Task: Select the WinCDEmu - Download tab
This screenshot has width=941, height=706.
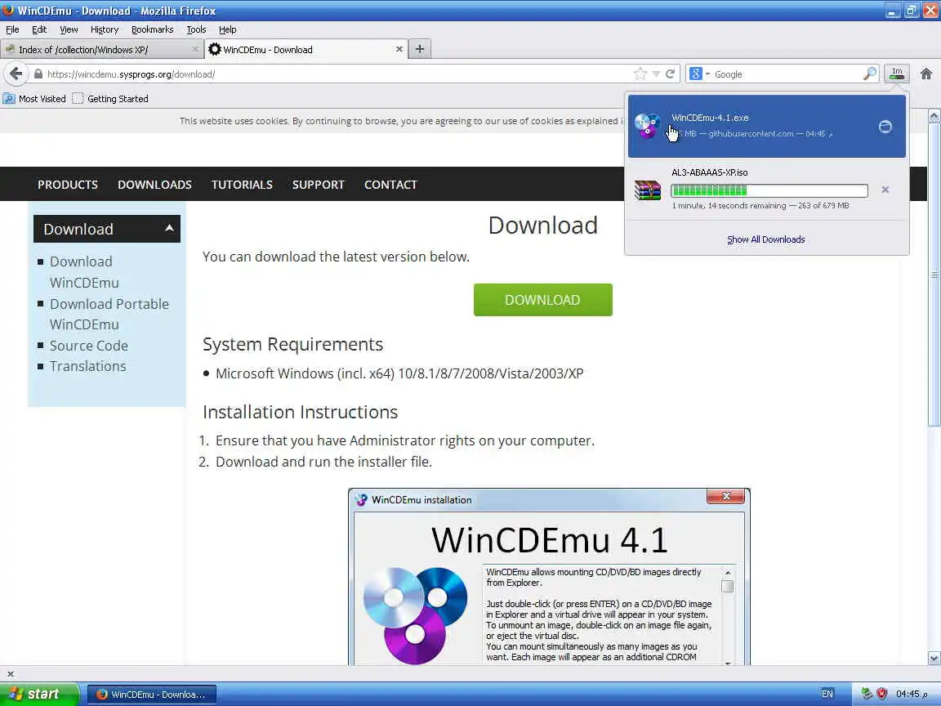Action: tap(306, 50)
